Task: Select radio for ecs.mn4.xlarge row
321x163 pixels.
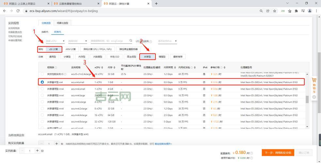Action: pyautogui.click(x=42, y=102)
